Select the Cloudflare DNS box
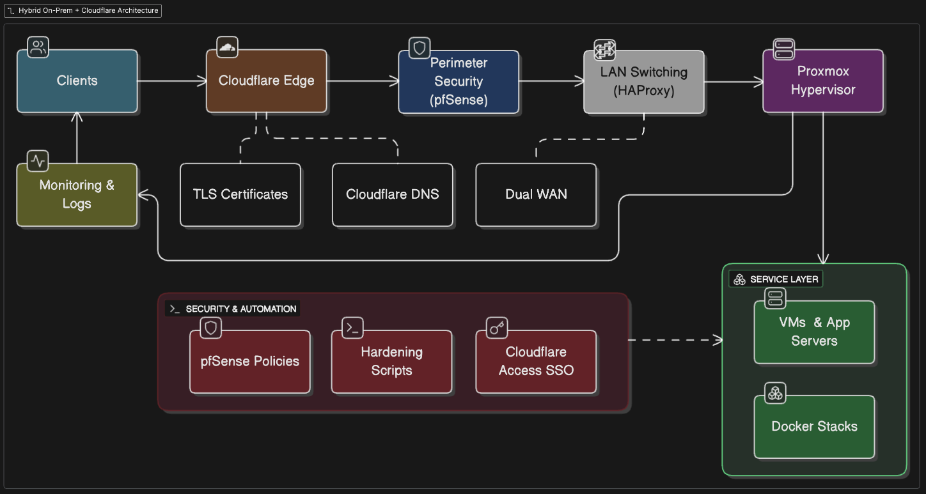 tap(393, 195)
